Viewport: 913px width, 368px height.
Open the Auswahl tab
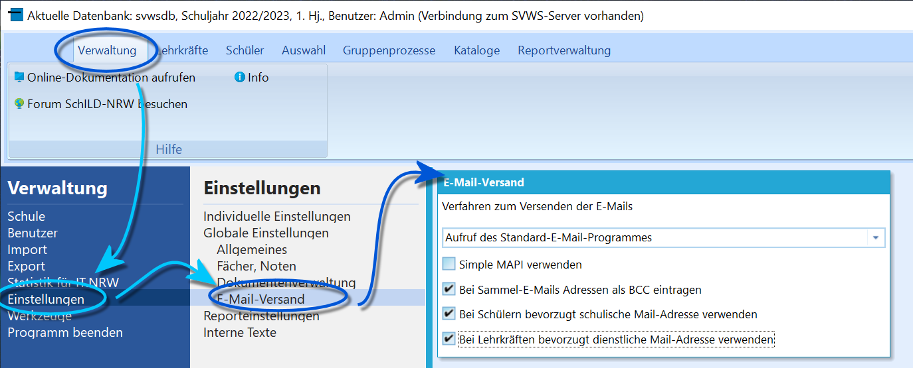304,50
